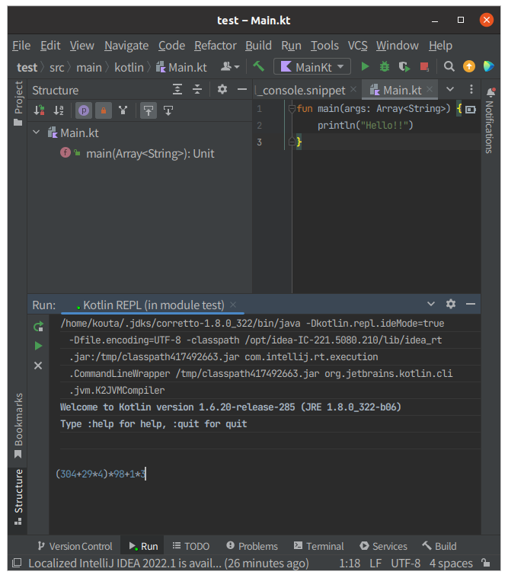Open Search Everywhere magnifier icon
The height and width of the screenshot is (578, 508).
pos(449,67)
